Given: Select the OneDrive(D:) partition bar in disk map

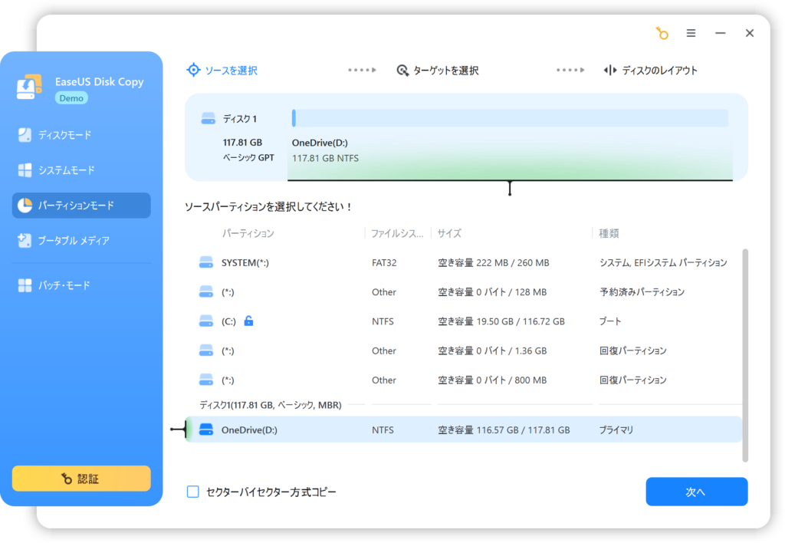Looking at the screenshot, I should coord(510,118).
